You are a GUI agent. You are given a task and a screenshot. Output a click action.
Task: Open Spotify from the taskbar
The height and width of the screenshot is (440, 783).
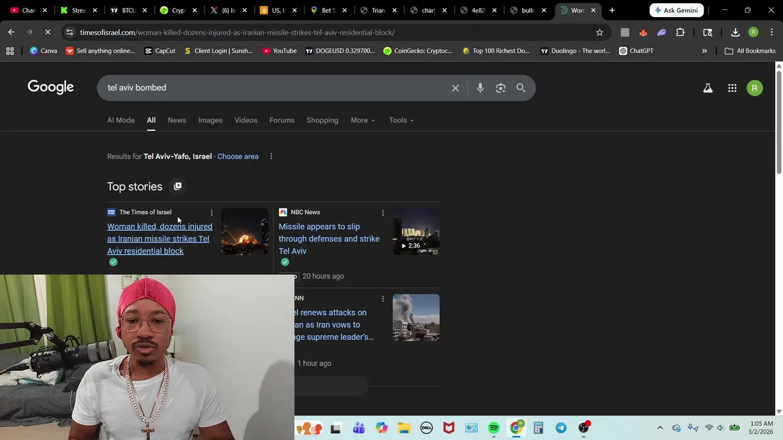[494, 428]
